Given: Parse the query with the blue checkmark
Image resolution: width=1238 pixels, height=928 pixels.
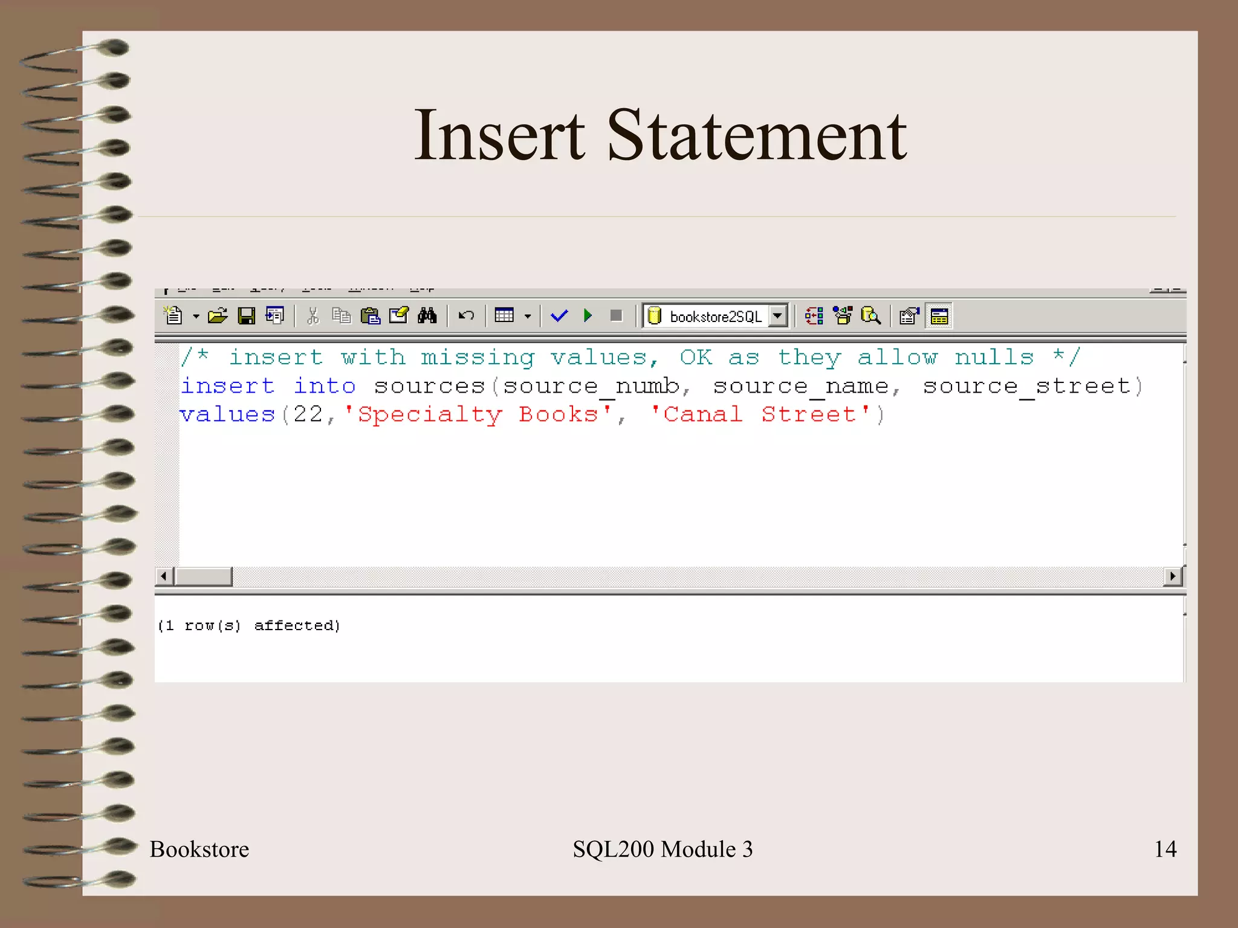Looking at the screenshot, I should (x=559, y=315).
